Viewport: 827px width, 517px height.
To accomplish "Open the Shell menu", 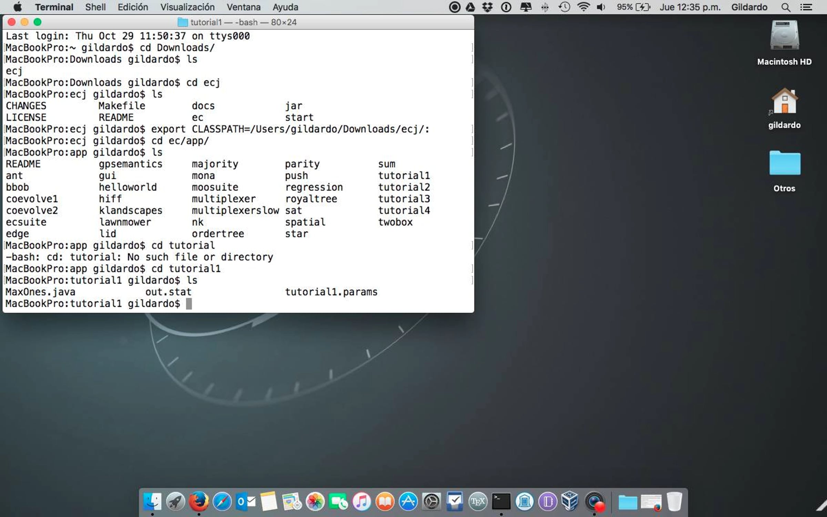I will click(95, 7).
